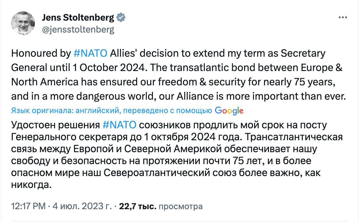Click the Google logo in translation note
The image size is (360, 222).
[229, 111]
